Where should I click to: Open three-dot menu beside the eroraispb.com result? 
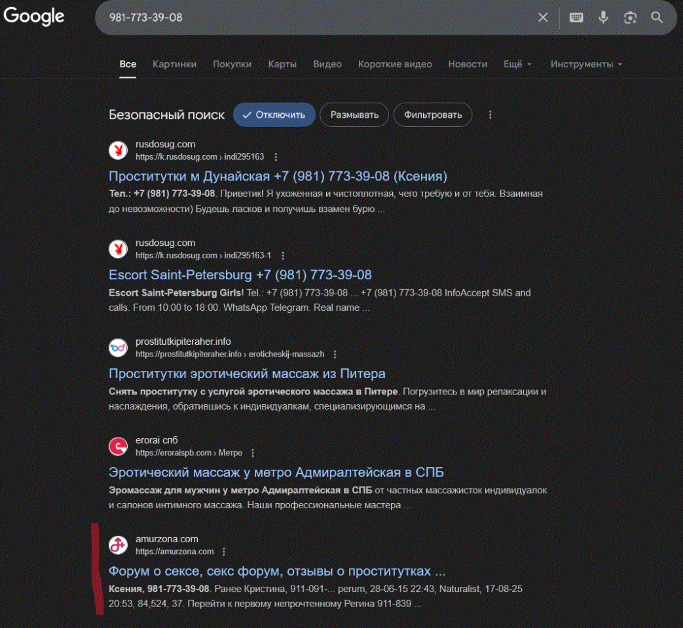pos(253,453)
